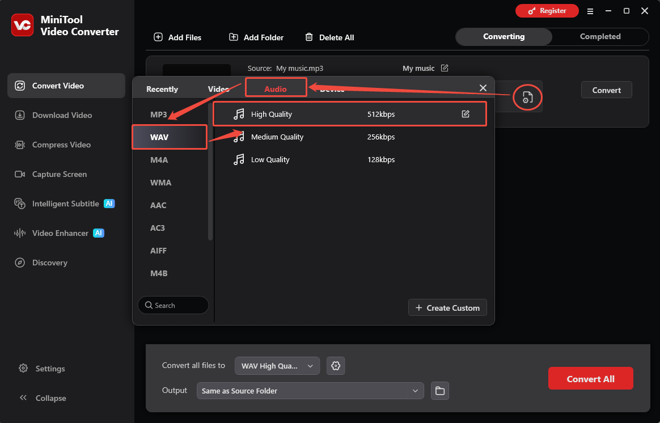Screen dimensions: 660x423
Task: Click the Source: My music.mp3 text
Action: 285,68
